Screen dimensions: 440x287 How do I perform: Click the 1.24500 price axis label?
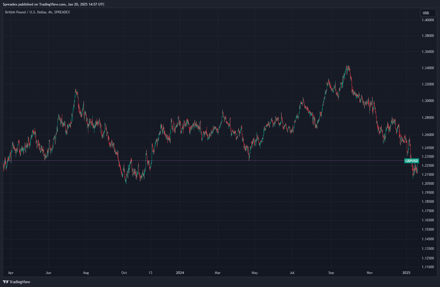428,148
